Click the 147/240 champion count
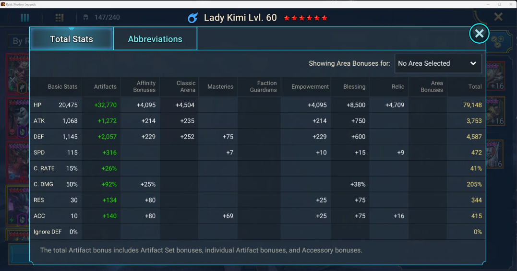The height and width of the screenshot is (271, 517). pos(107,17)
